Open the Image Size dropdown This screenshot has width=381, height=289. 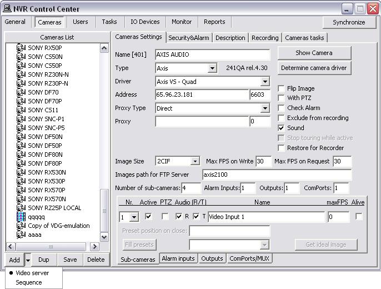pos(194,162)
